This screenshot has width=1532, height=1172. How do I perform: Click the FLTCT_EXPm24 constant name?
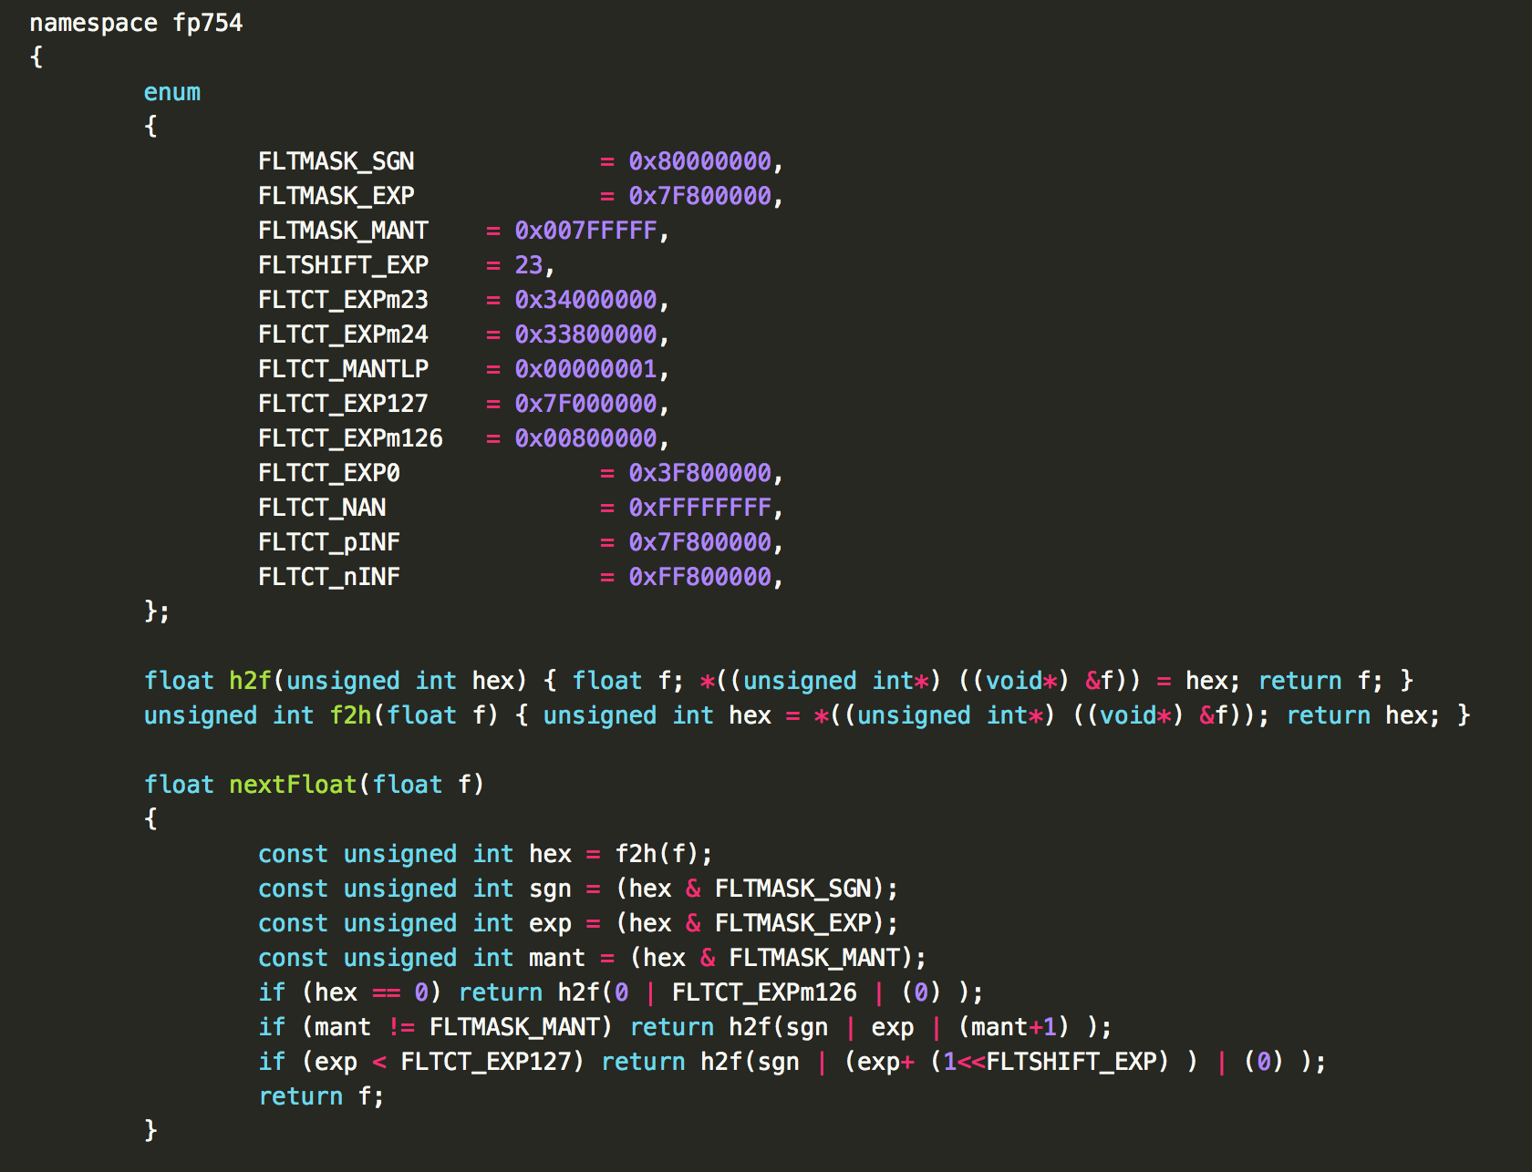click(343, 334)
